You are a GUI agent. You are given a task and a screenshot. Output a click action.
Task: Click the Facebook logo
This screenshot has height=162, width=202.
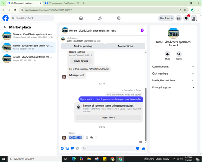click(x=6, y=18)
